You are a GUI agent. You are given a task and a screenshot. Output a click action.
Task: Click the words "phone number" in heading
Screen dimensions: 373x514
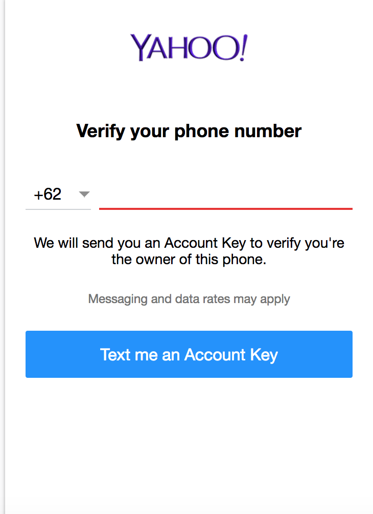(238, 131)
